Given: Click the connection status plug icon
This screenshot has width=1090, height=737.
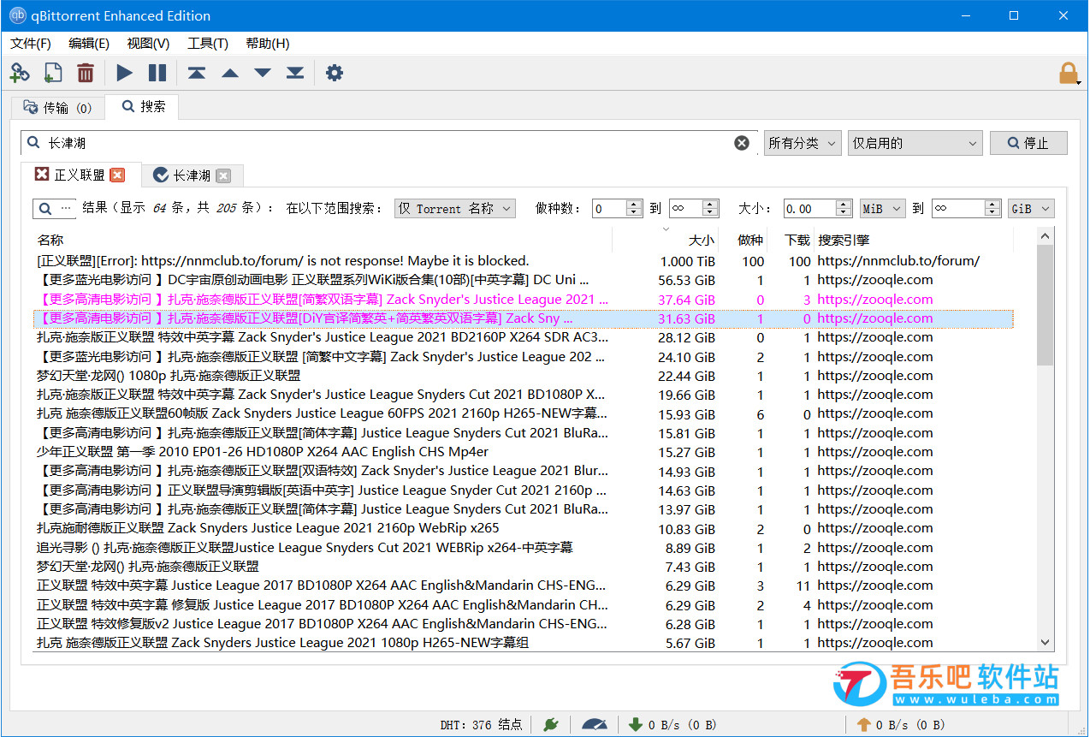Looking at the screenshot, I should [551, 725].
